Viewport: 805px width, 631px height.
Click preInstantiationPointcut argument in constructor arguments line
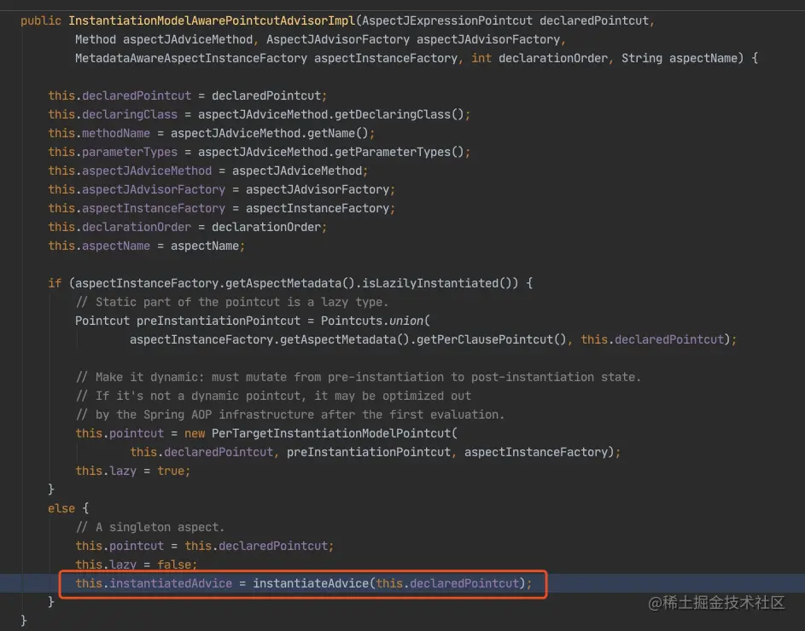[x=369, y=453]
